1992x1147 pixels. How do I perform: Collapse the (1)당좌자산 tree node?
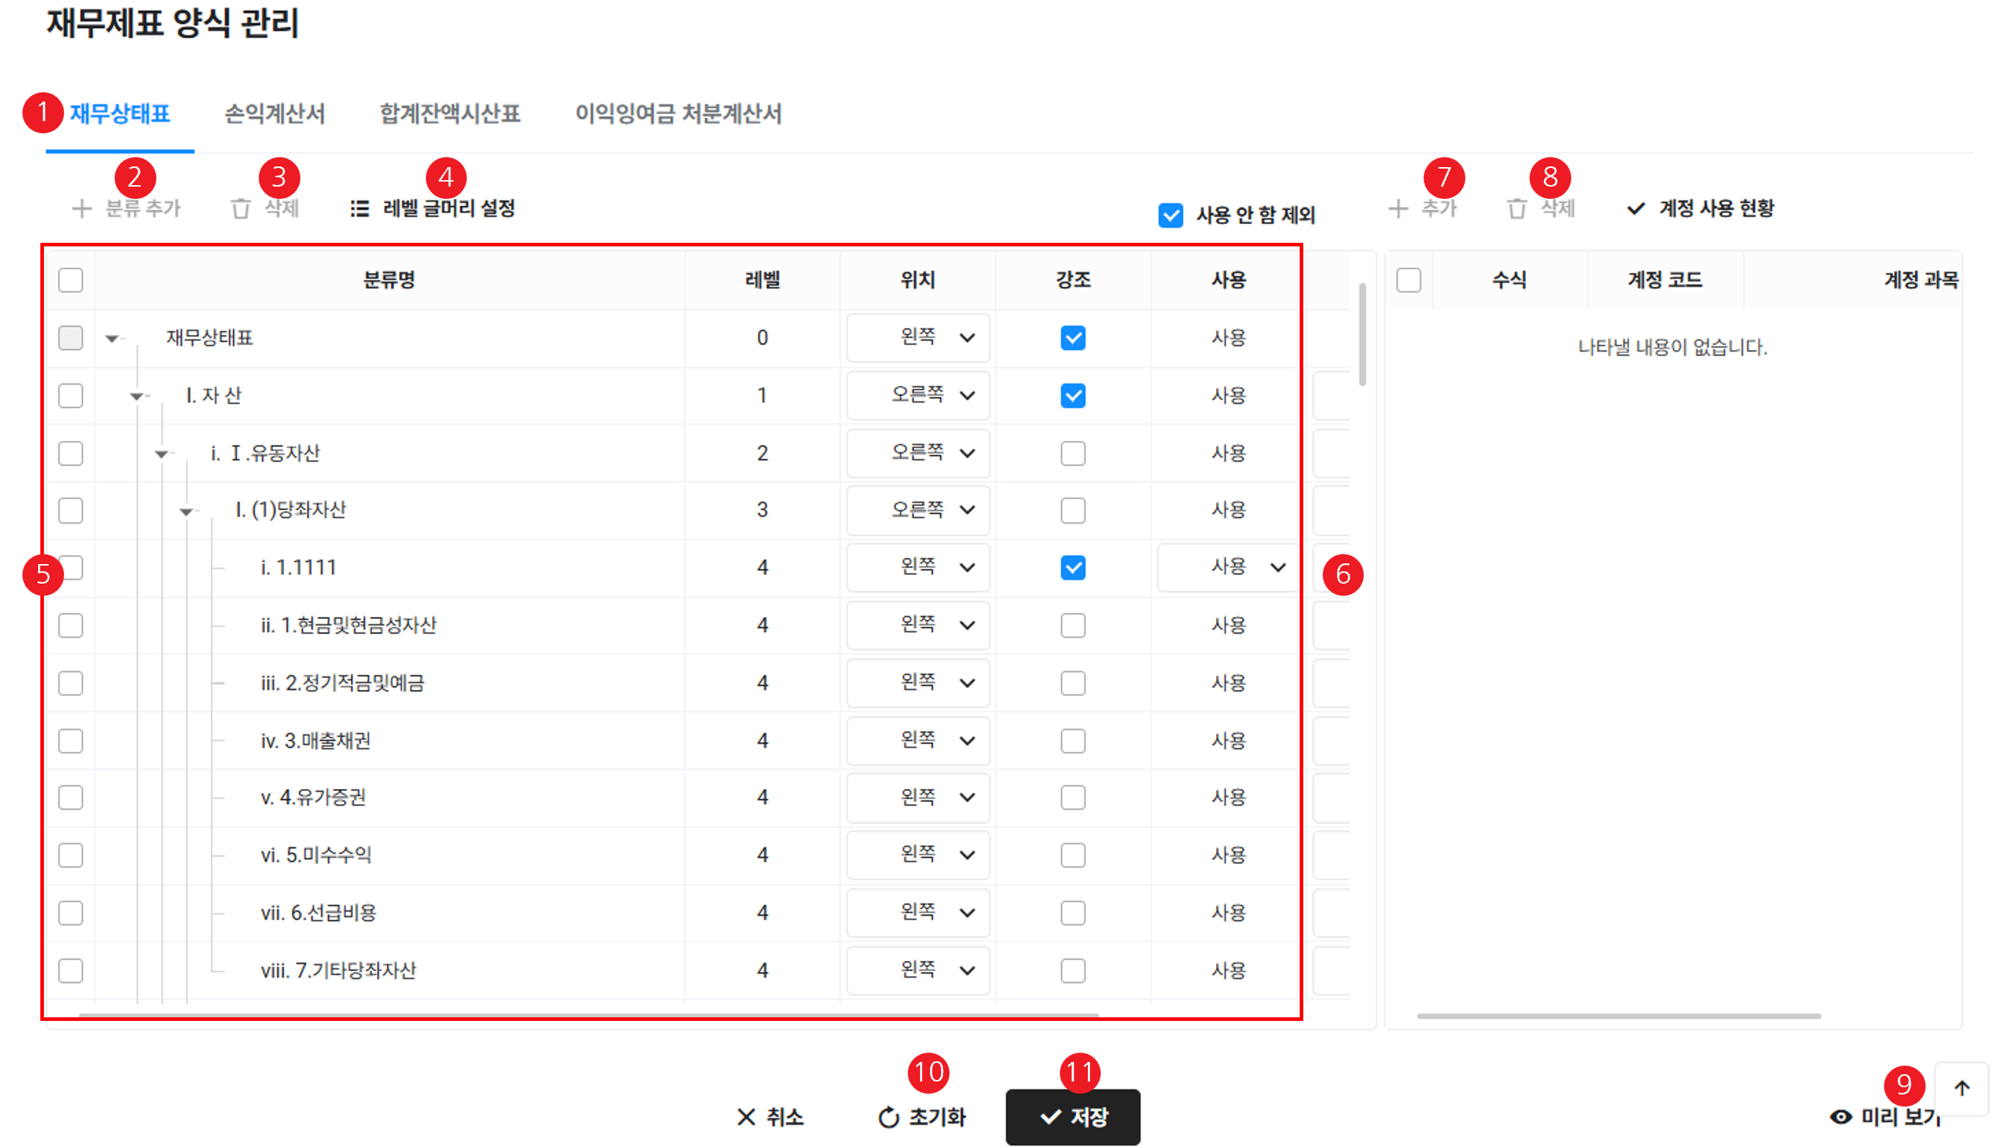(x=186, y=512)
